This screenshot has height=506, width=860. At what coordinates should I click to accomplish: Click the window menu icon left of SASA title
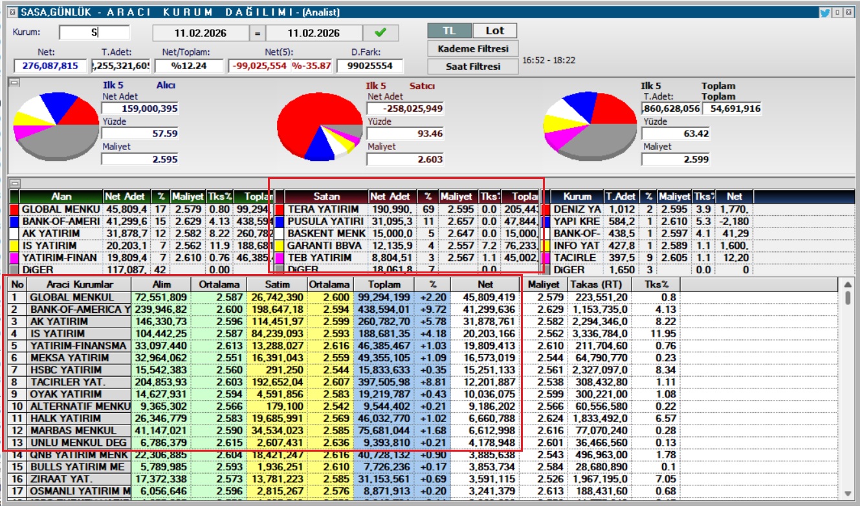click(x=12, y=12)
